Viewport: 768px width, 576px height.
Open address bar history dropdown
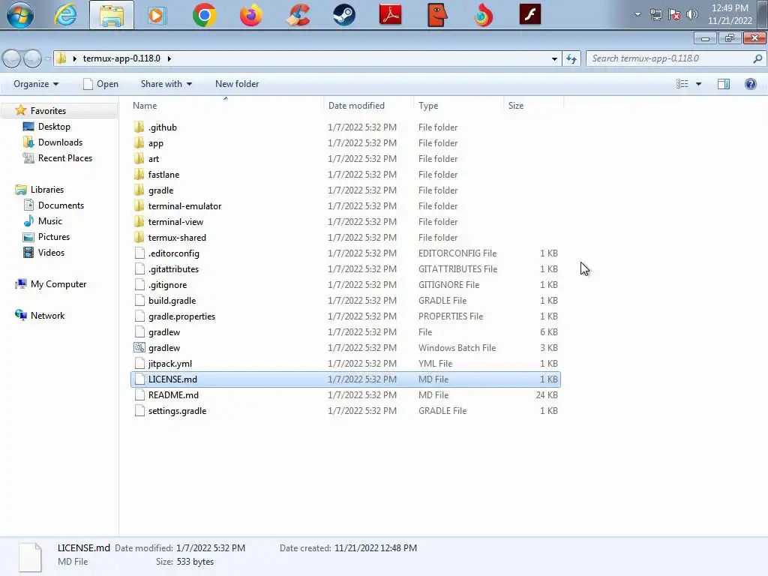(x=554, y=58)
